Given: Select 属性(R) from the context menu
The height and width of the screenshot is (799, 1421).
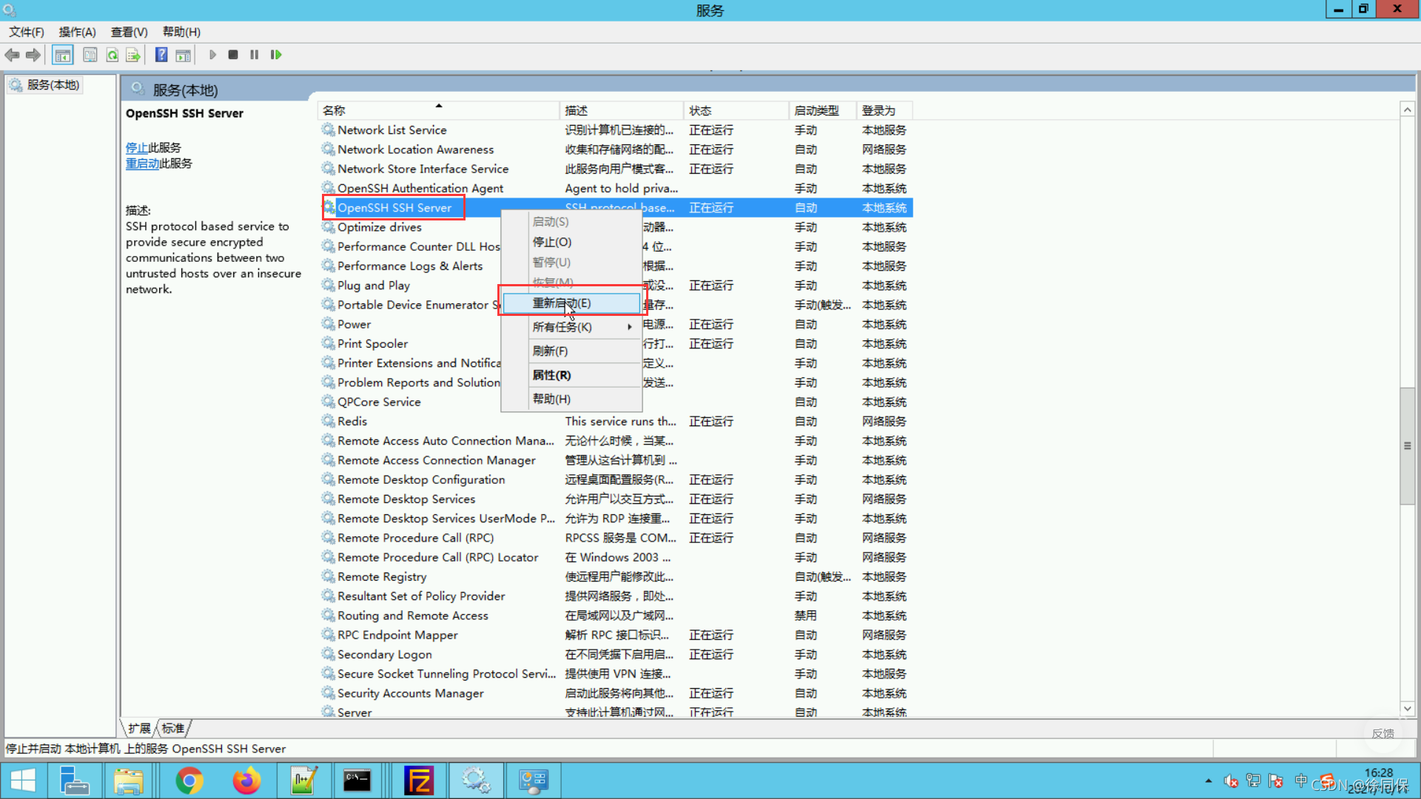Looking at the screenshot, I should (x=551, y=375).
